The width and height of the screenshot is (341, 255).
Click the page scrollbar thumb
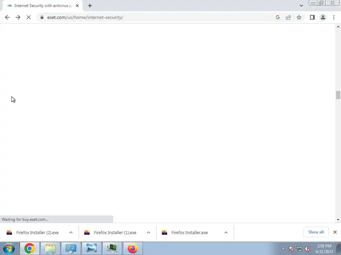pos(338,95)
